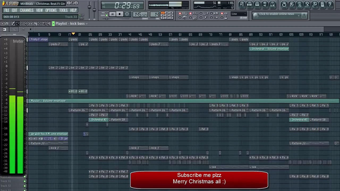Viewport: 340px width, 191px height.
Task: Pause playback with the pause button
Action: [x=112, y=14]
